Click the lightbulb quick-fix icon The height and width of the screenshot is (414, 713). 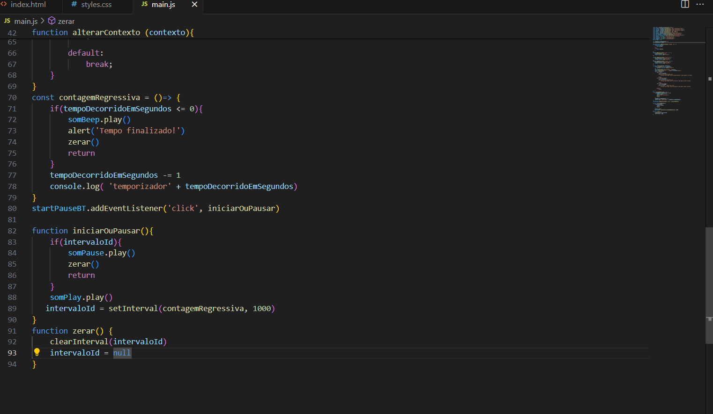37,352
